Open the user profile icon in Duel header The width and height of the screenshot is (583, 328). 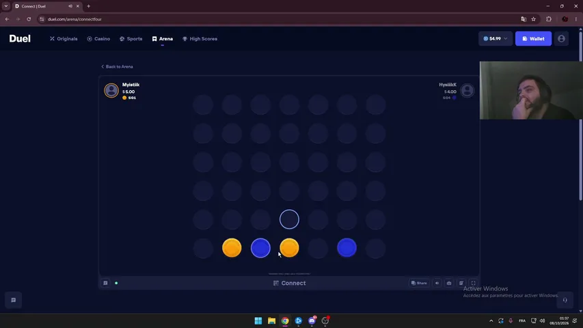pos(561,39)
